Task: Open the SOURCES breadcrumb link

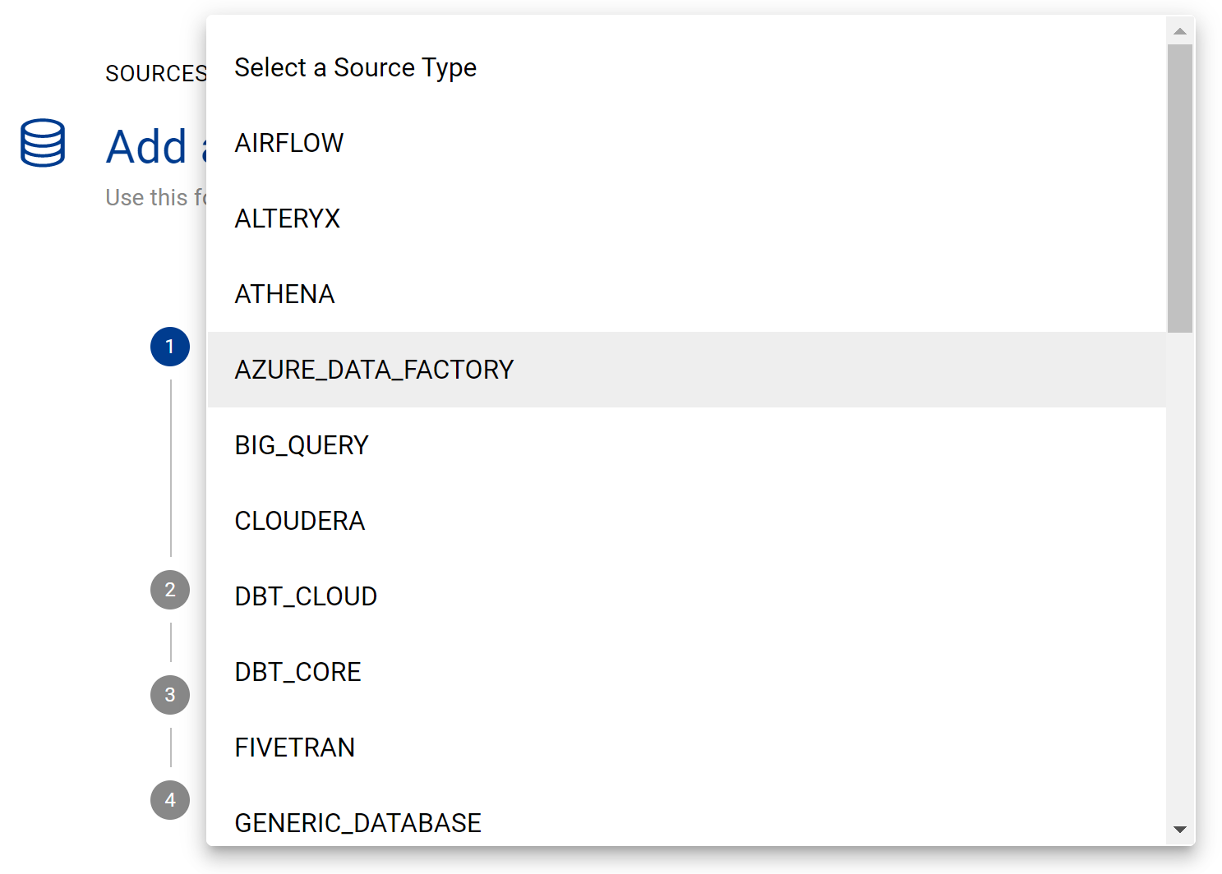Action: [x=157, y=73]
